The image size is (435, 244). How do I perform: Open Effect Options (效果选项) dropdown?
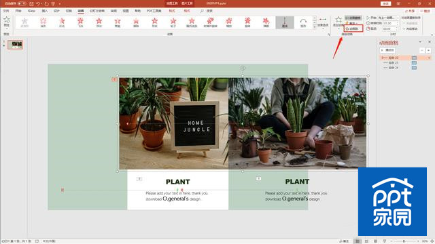323,22
